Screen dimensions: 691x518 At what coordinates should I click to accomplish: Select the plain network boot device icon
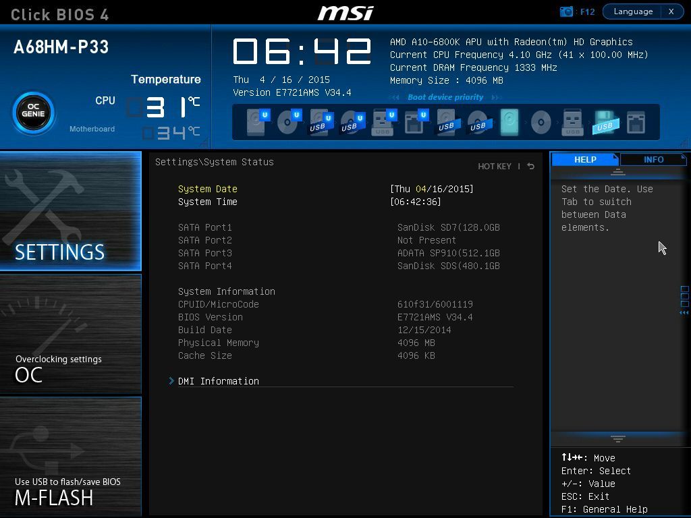tap(636, 122)
